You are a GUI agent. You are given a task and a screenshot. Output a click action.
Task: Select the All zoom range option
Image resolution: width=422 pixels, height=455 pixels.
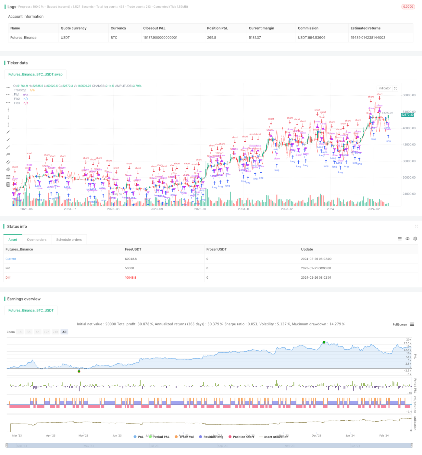click(64, 332)
